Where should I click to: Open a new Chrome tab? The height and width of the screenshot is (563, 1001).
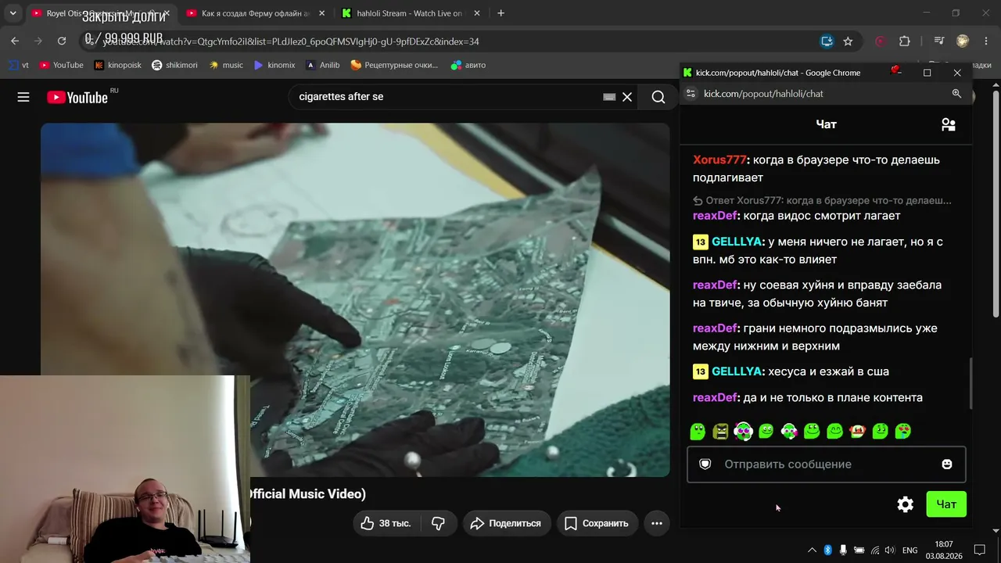pyautogui.click(x=501, y=13)
